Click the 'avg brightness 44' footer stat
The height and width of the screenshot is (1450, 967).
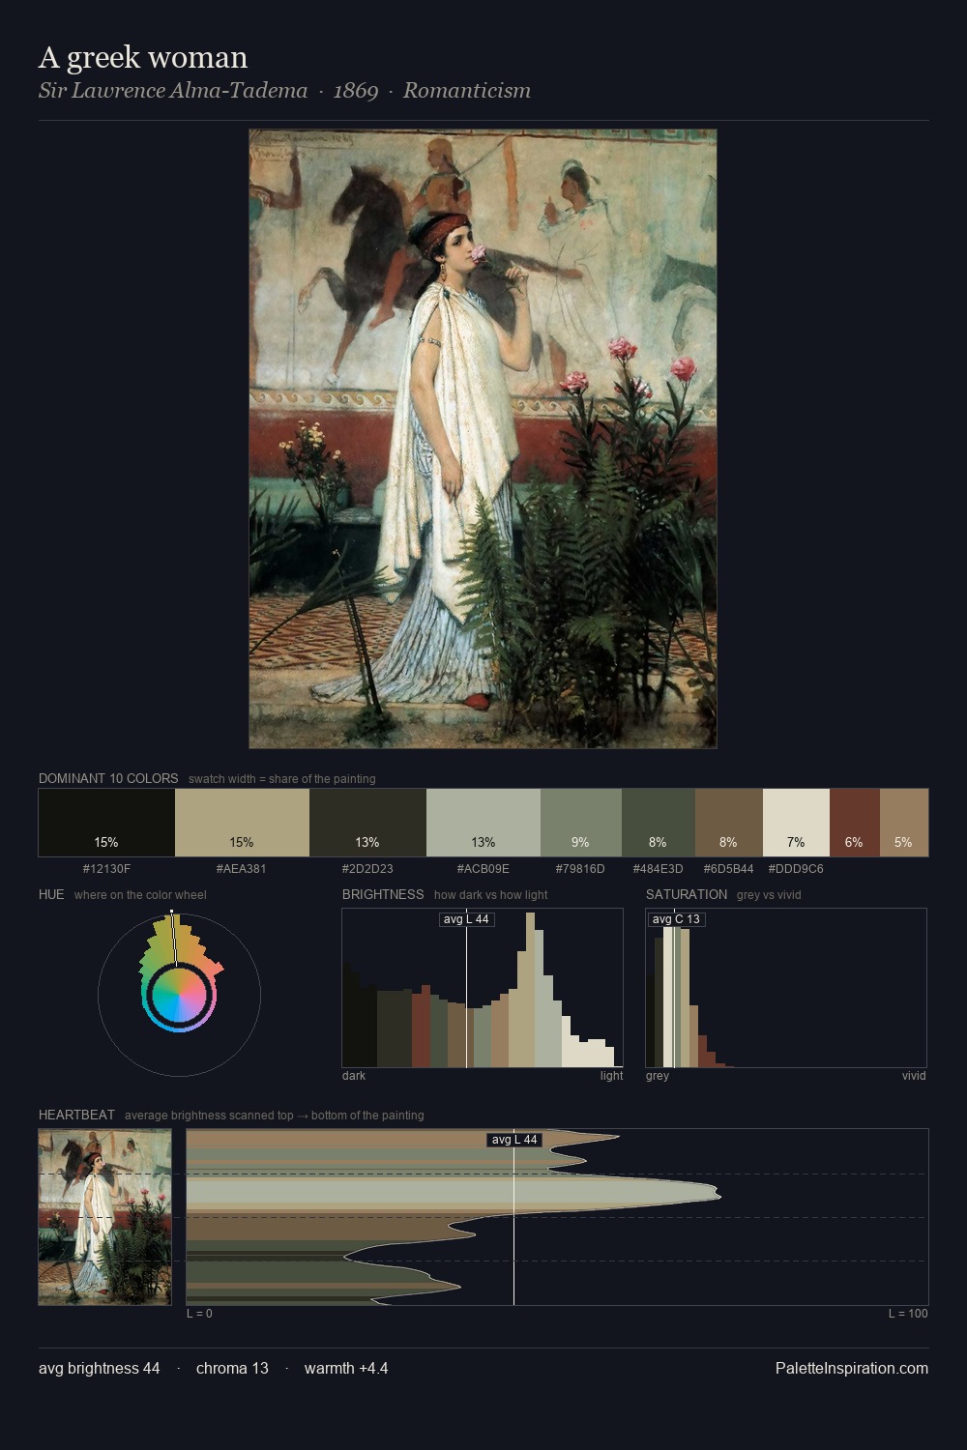pos(100,1369)
